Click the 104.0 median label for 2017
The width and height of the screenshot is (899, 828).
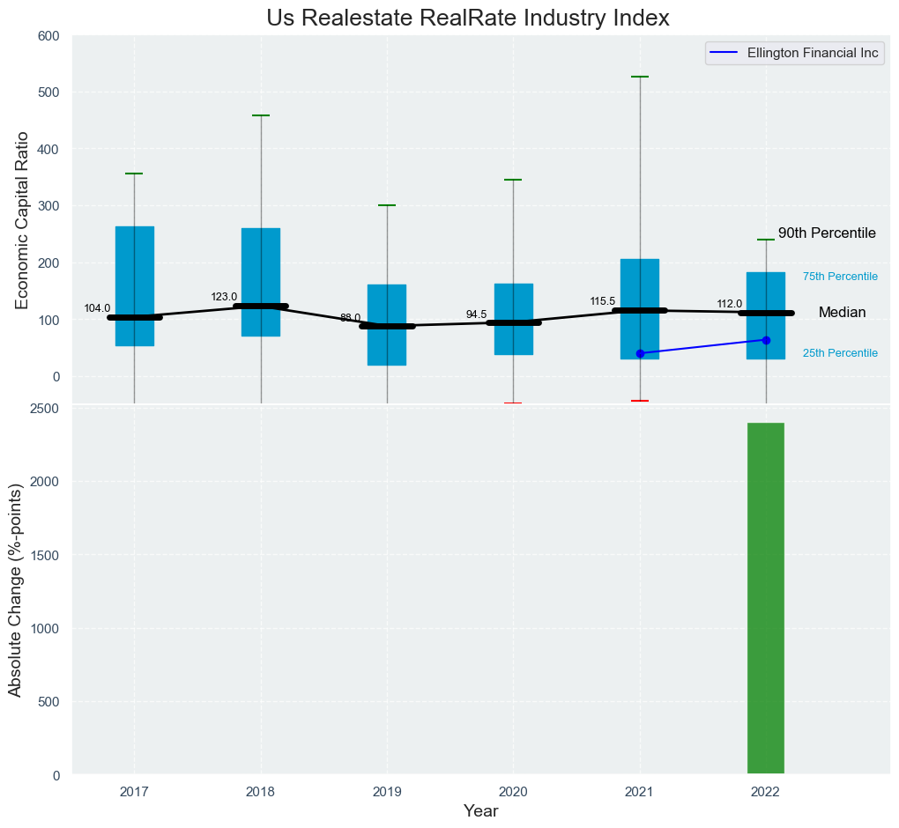(x=97, y=308)
